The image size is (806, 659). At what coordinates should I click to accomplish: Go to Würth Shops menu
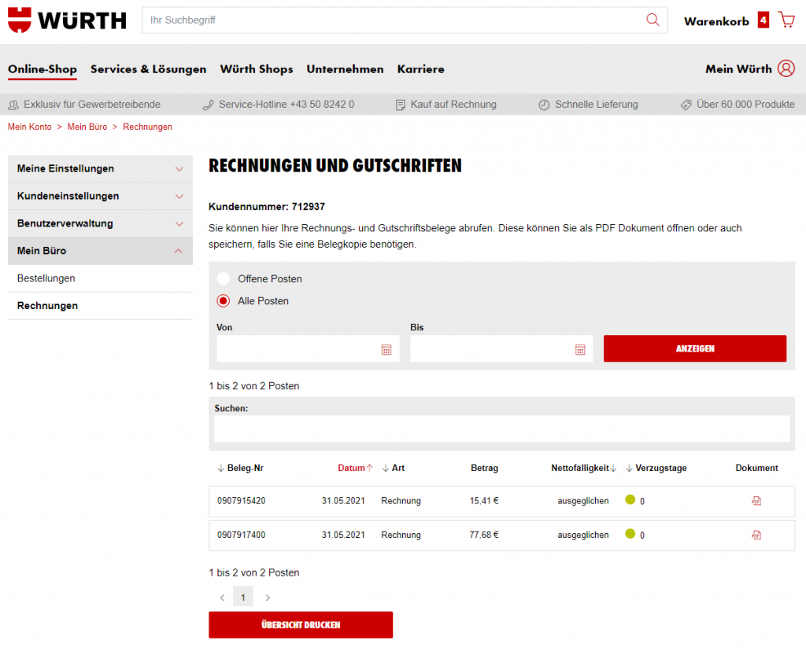(257, 69)
